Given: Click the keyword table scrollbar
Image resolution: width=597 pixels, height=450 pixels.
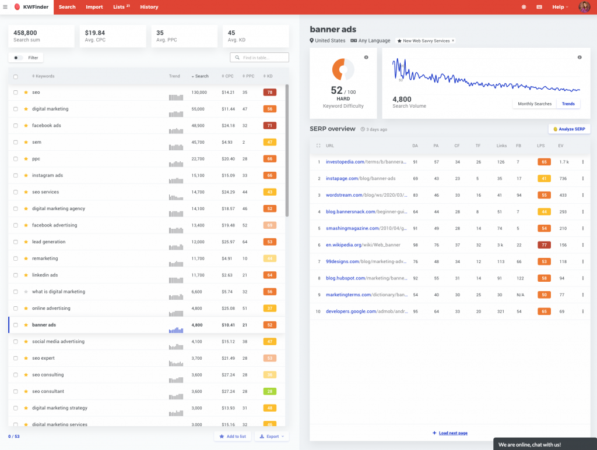Looking at the screenshot, I should tap(287, 150).
